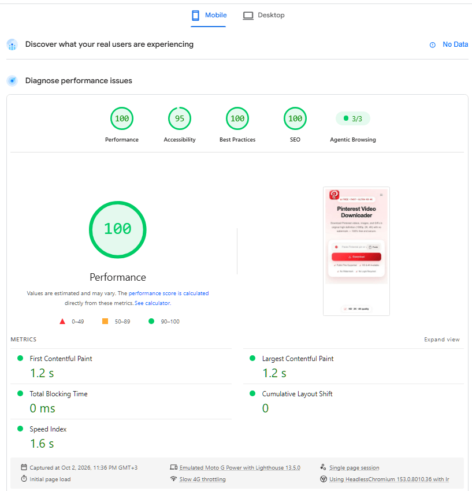Click the device icon by Emulated Moto G Power
The width and height of the screenshot is (472, 491).
click(173, 467)
